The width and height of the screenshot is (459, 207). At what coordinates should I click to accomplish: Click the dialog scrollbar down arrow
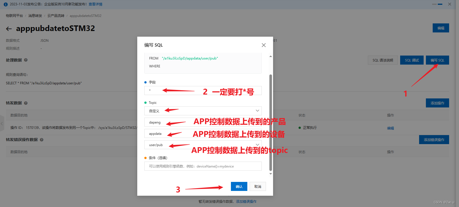coord(271,174)
